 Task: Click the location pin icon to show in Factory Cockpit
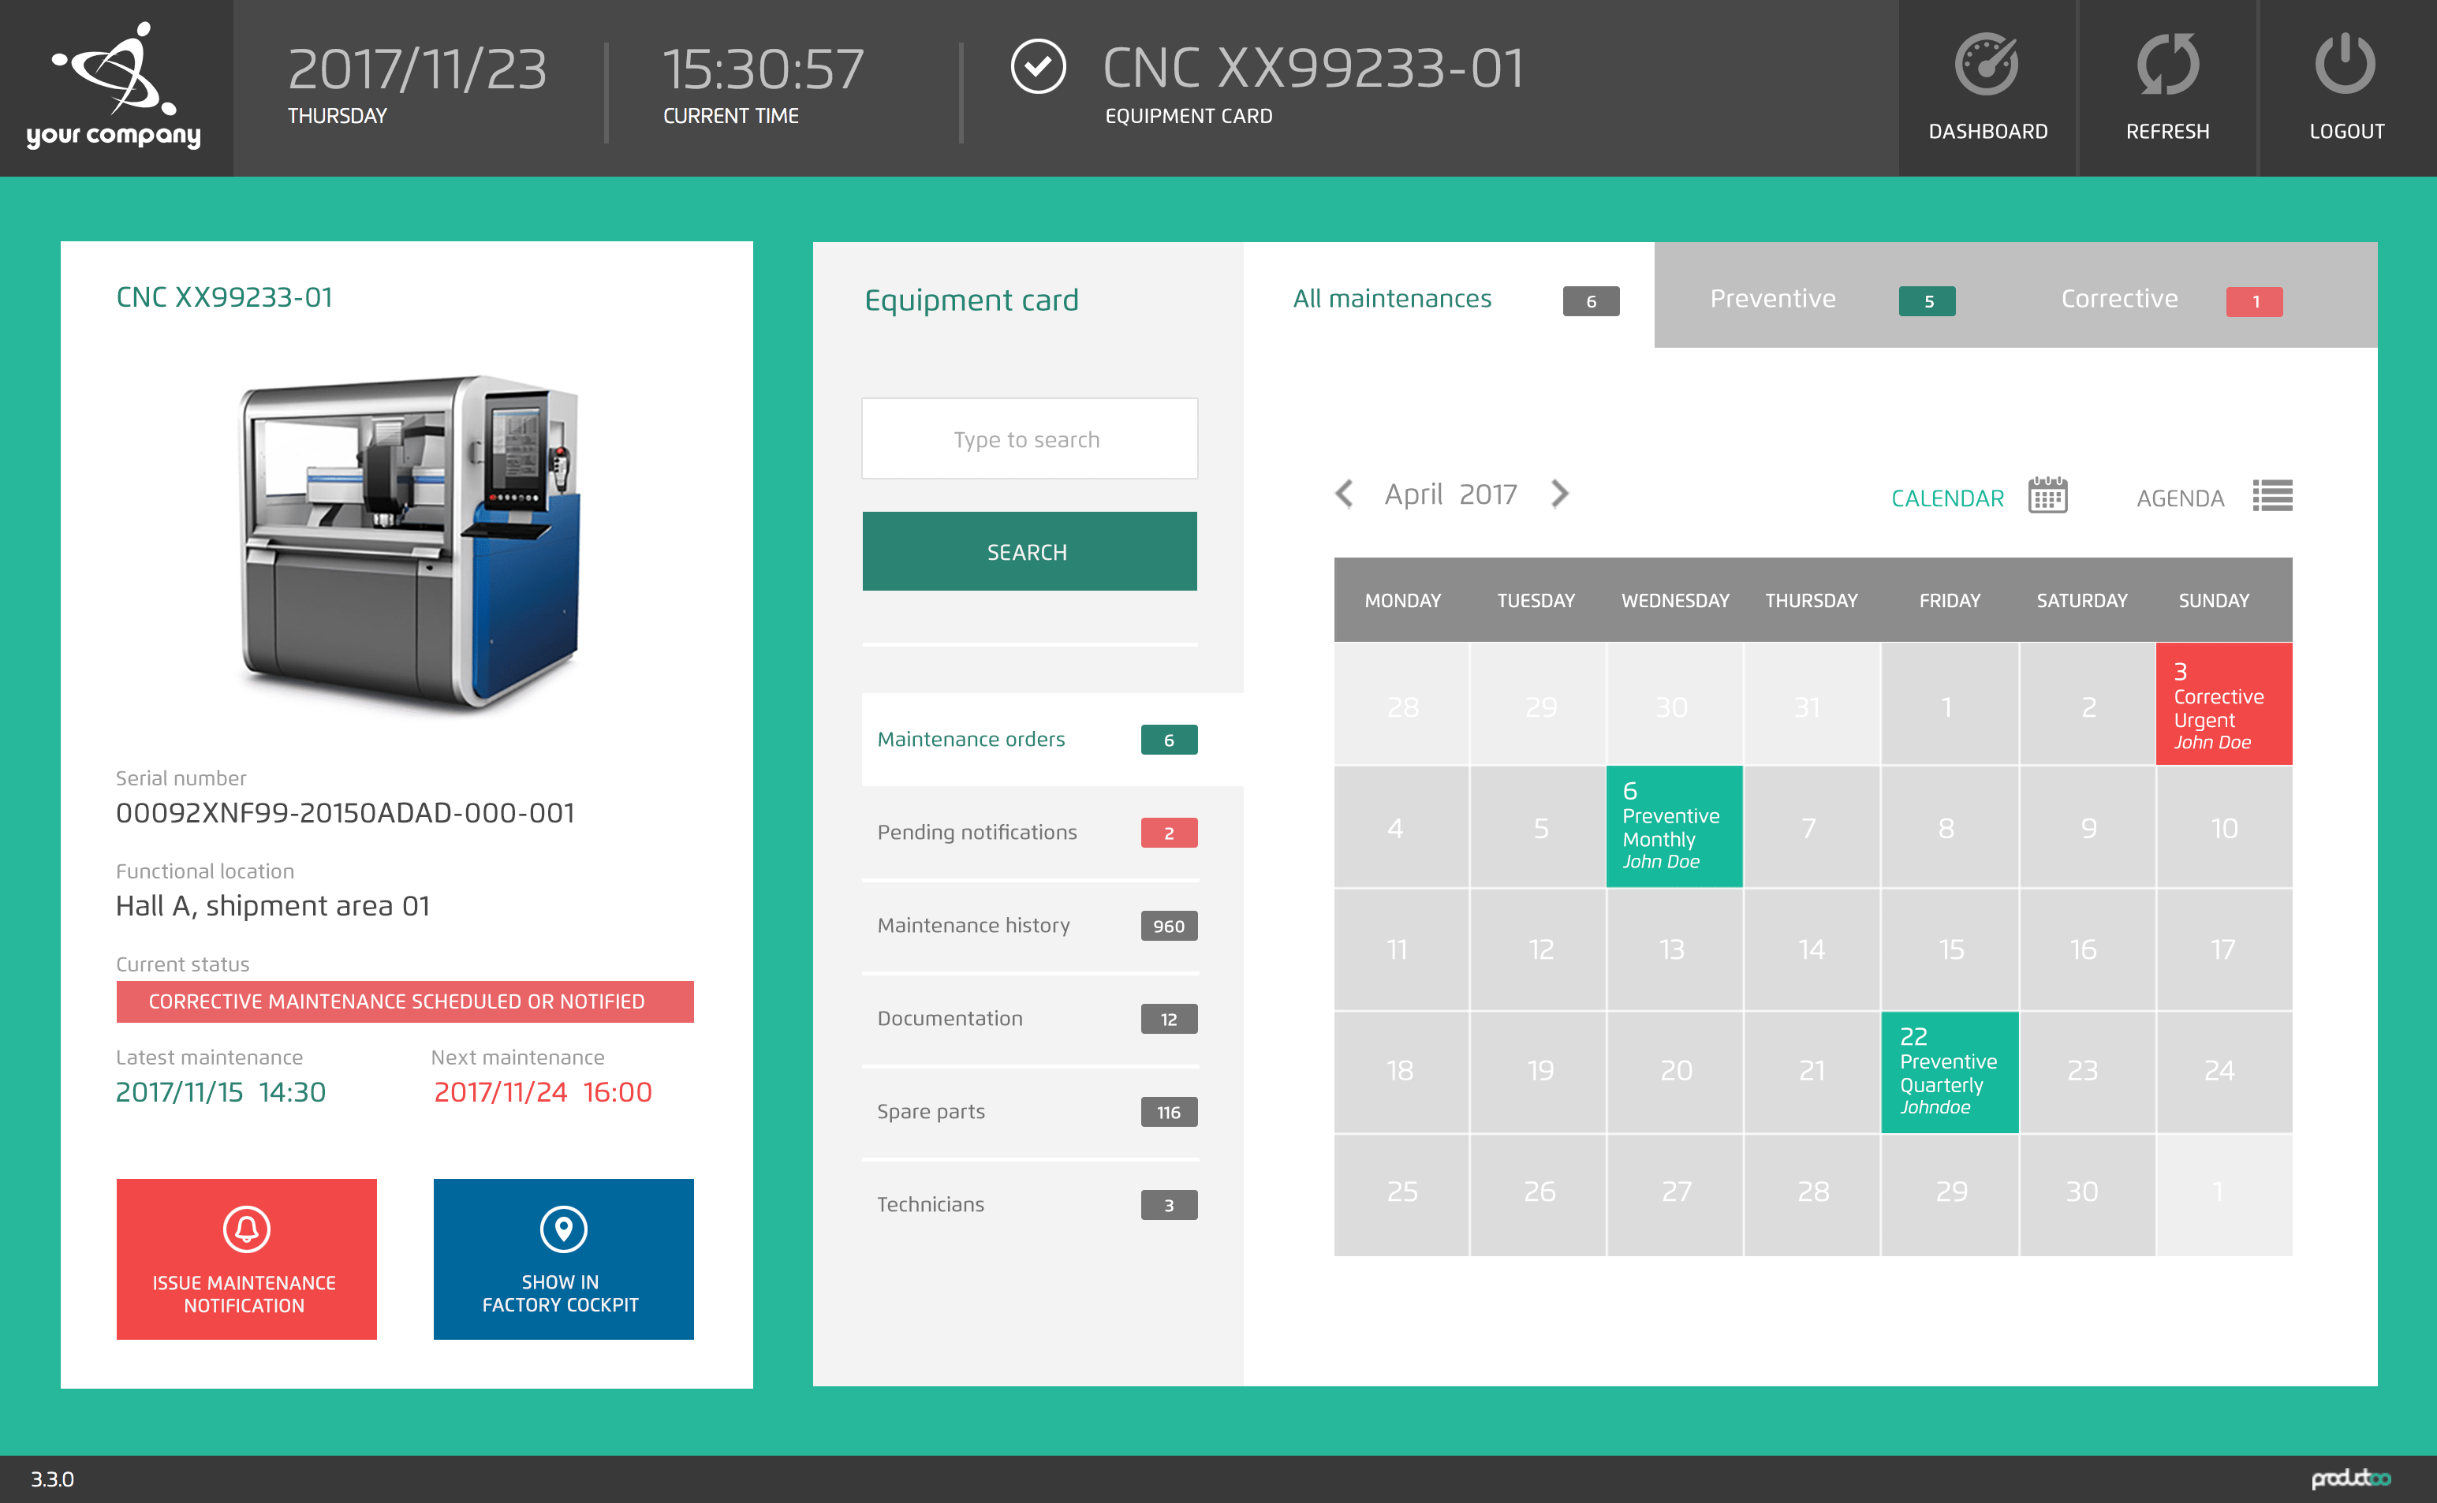564,1229
